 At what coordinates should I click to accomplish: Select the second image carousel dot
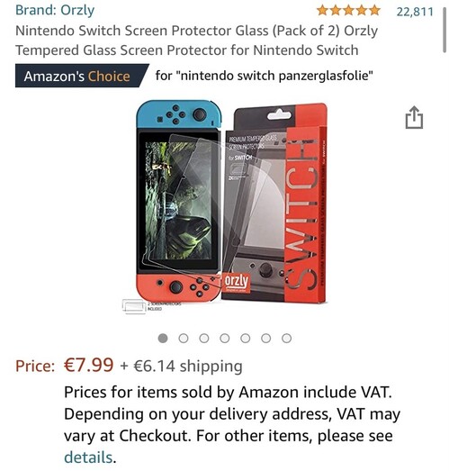pos(184,339)
